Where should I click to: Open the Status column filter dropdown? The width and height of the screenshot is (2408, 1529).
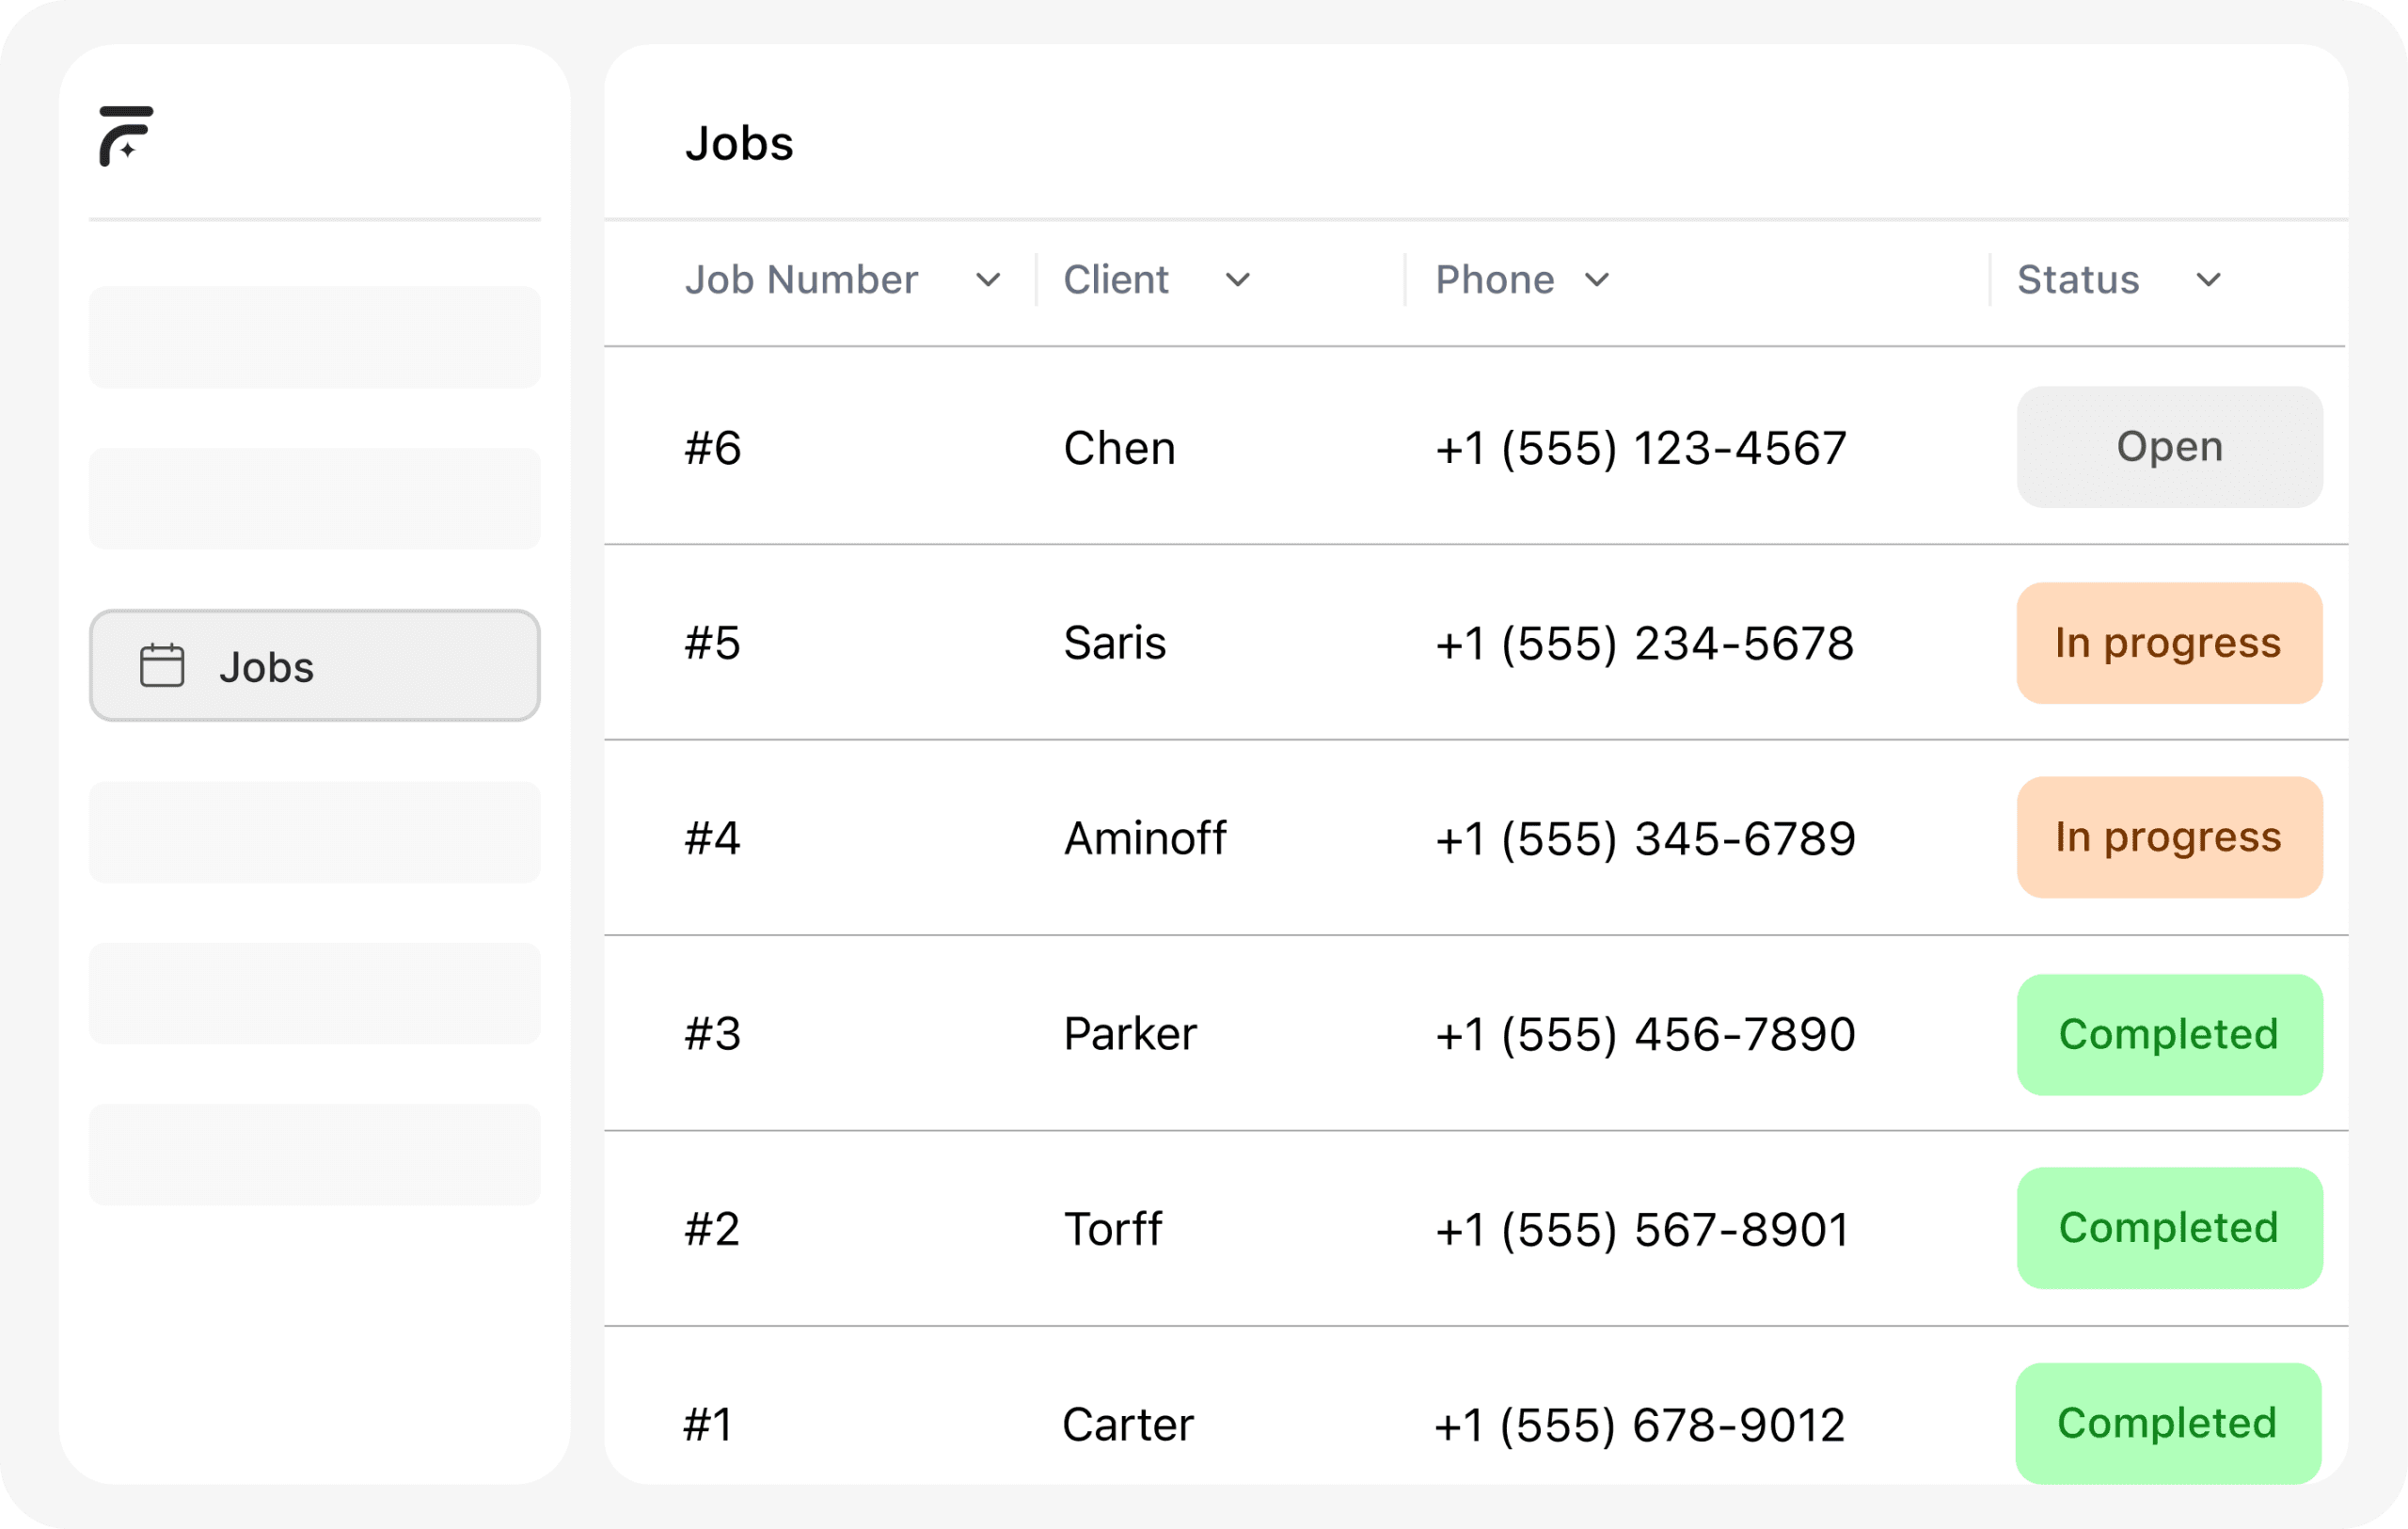click(2208, 281)
